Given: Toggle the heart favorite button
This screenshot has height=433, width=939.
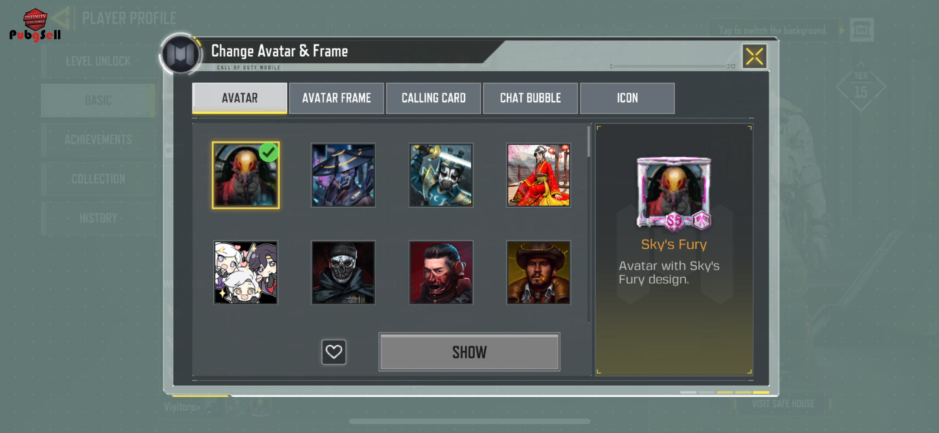Looking at the screenshot, I should [x=333, y=352].
